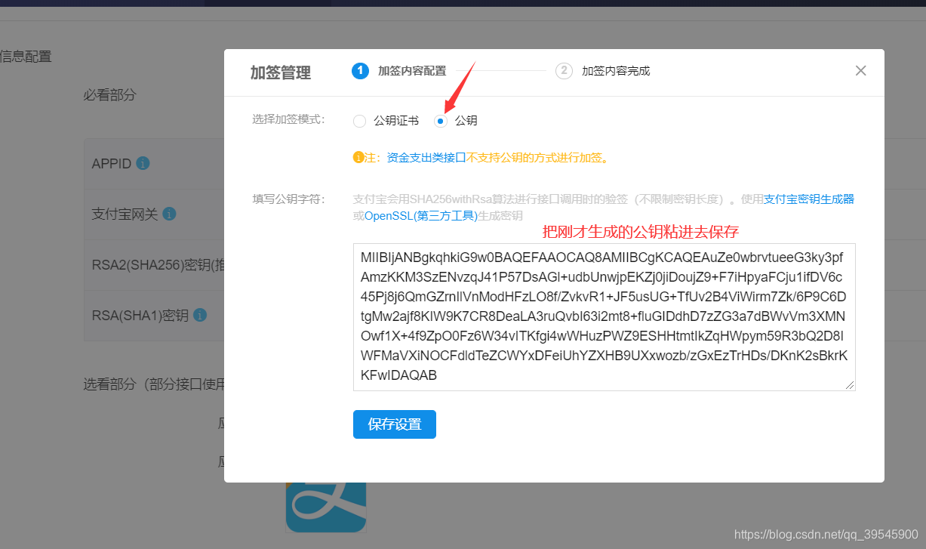Screen dimensions: 926x549
Task: Click step 2 加签内容完成
Action: [x=603, y=71]
